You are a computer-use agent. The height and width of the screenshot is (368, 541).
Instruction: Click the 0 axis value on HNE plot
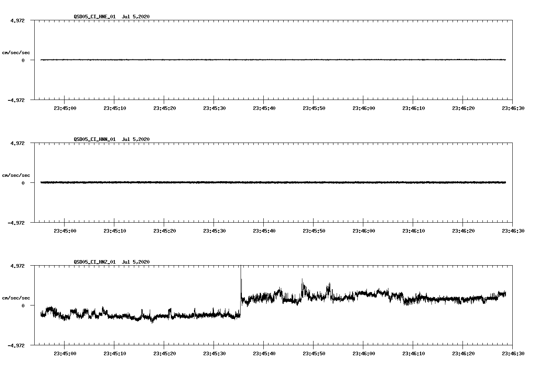click(23, 60)
